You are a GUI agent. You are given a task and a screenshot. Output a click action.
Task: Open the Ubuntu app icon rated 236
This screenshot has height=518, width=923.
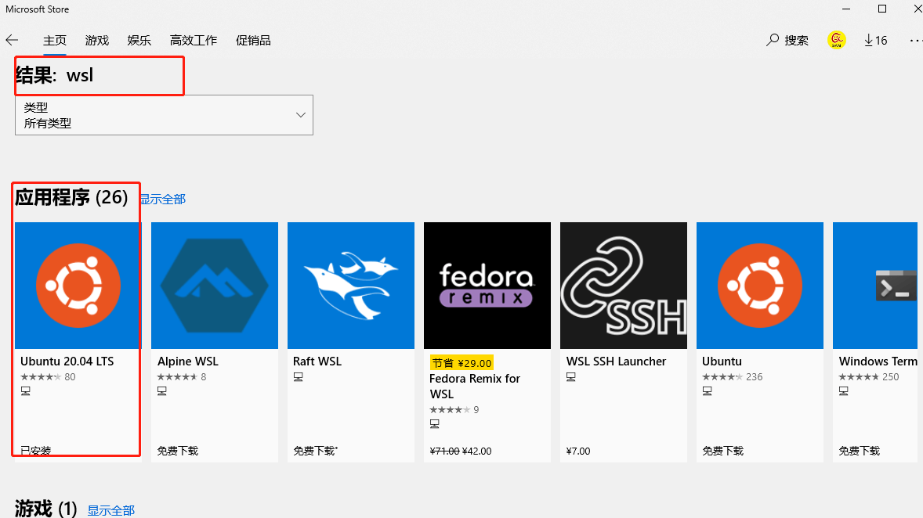[x=760, y=286]
